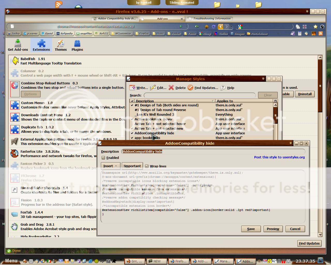Click Post this style to userstyles.org link
Viewport: 331px width, 265px height.
[x=279, y=157]
